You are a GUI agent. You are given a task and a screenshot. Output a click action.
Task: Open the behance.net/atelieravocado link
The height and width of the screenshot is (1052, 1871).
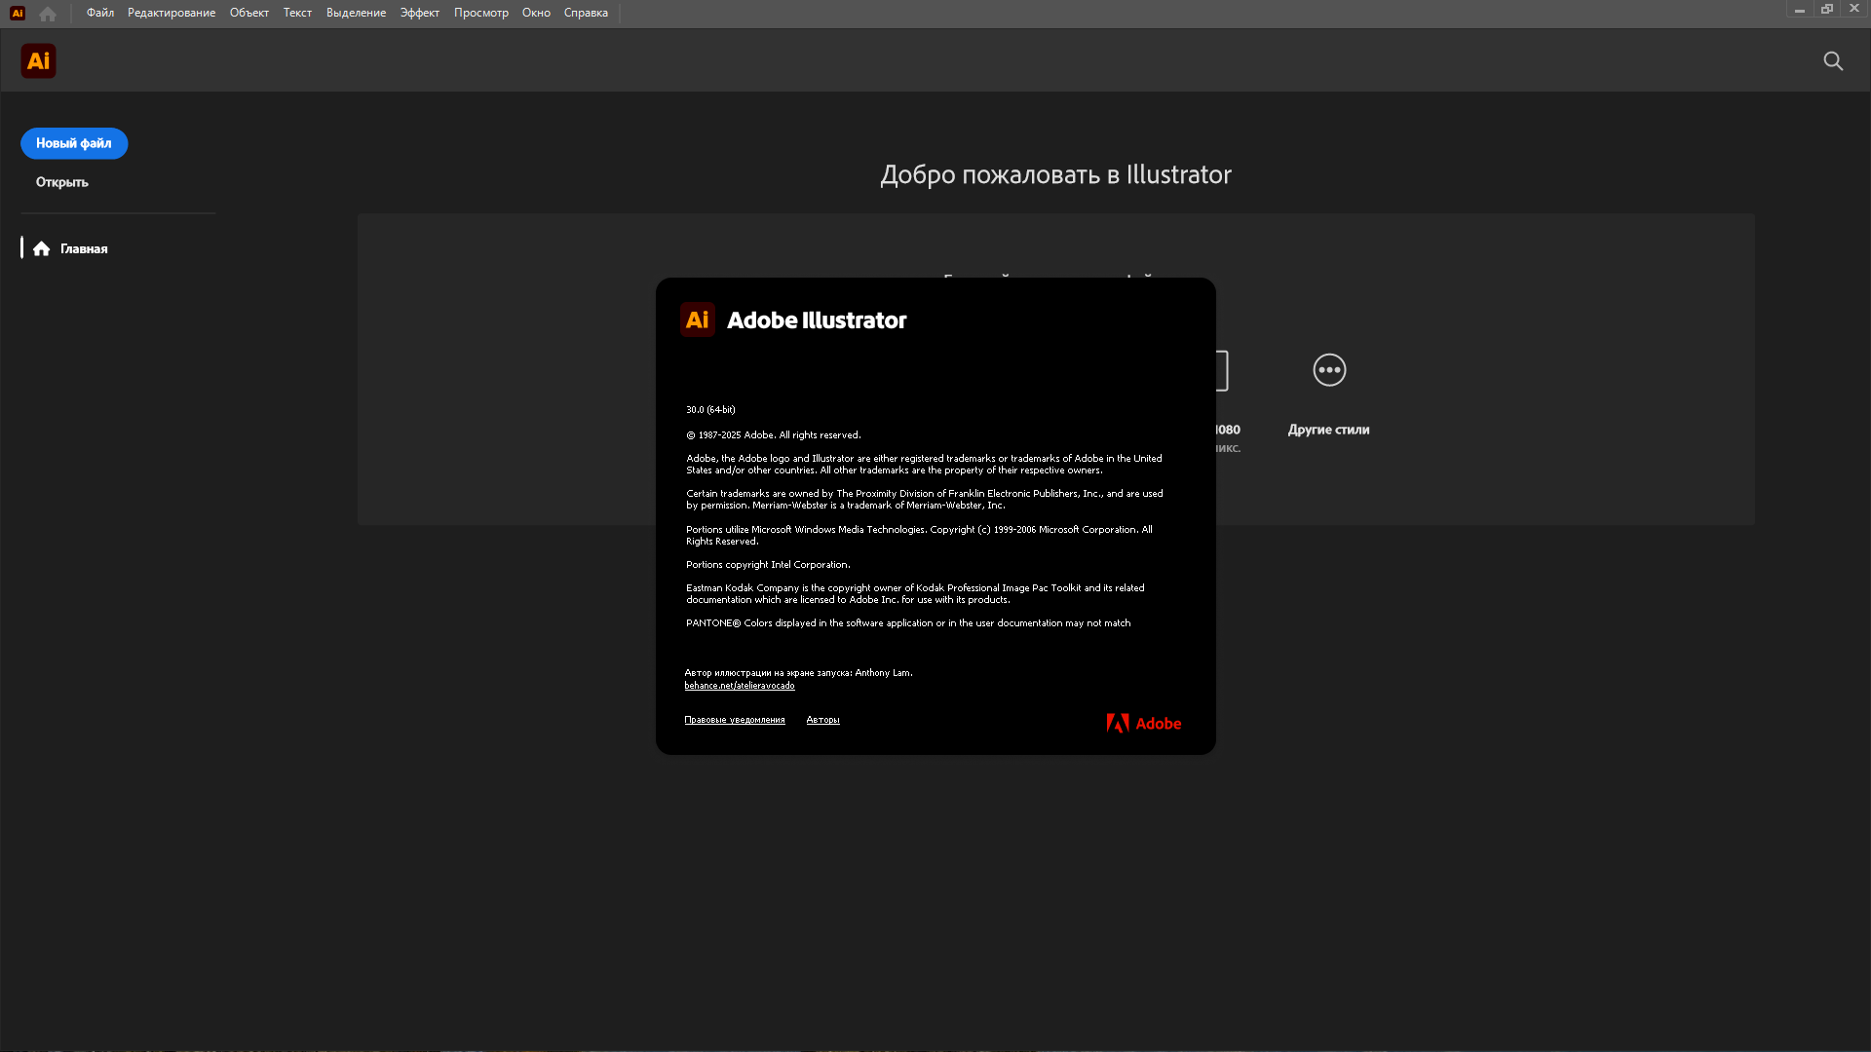click(739, 686)
